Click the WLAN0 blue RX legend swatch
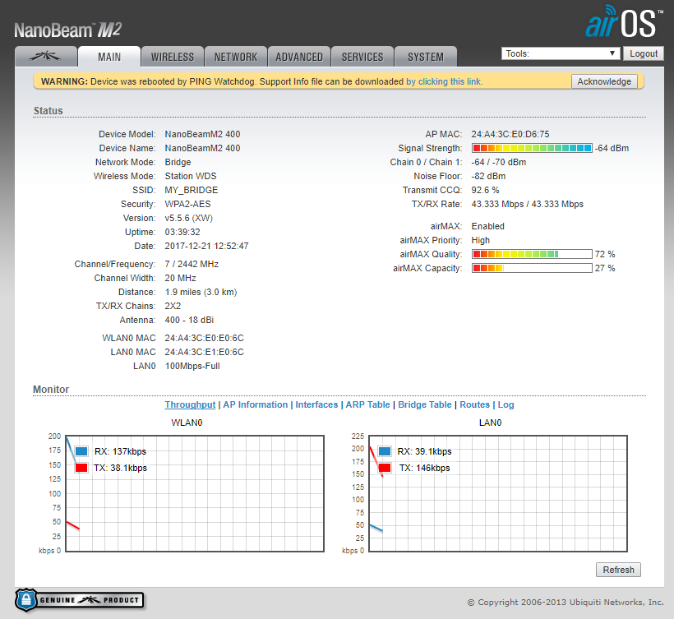 [x=81, y=451]
